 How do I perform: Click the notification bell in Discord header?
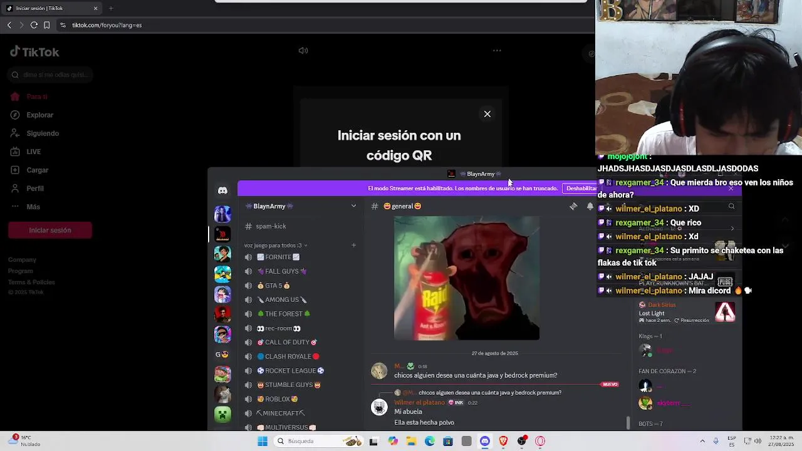point(590,206)
